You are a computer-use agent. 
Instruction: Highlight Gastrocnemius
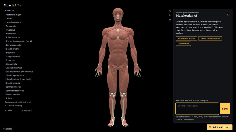[13, 94]
